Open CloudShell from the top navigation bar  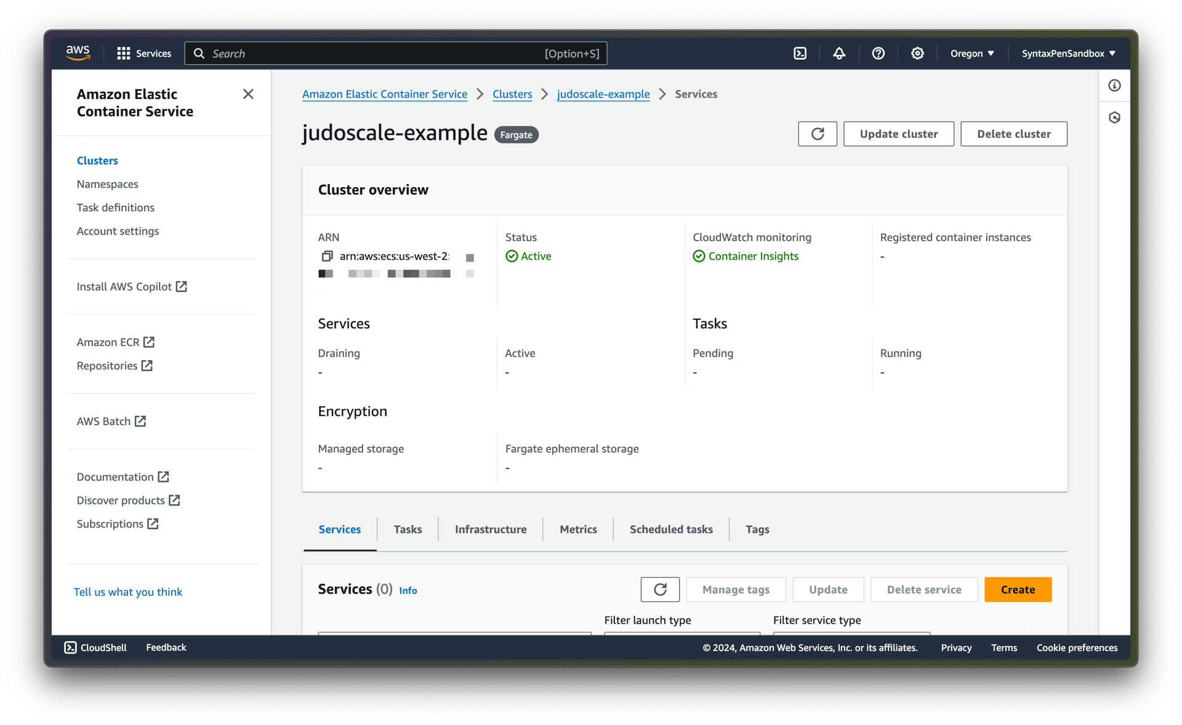point(800,54)
